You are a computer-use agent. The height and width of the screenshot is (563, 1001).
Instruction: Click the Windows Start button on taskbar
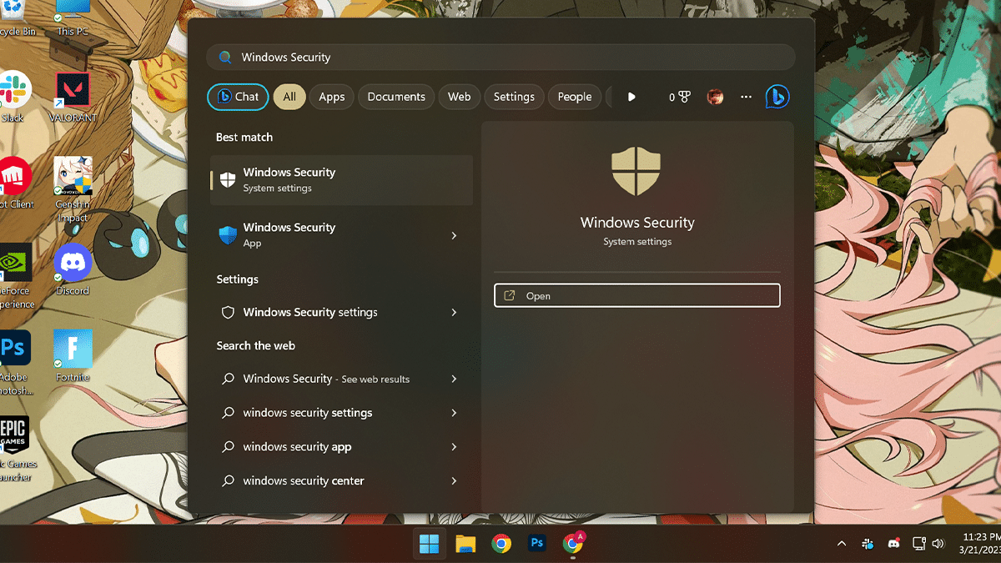(x=430, y=544)
